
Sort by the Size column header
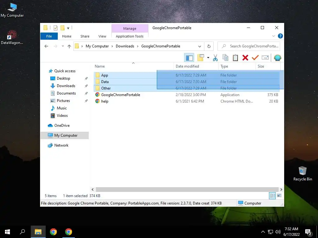pyautogui.click(x=268, y=66)
